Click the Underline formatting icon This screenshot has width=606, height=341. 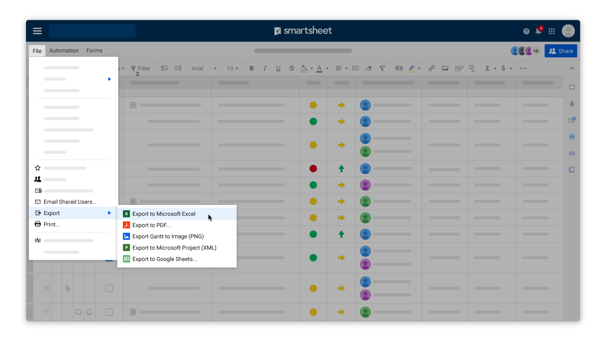coord(278,68)
